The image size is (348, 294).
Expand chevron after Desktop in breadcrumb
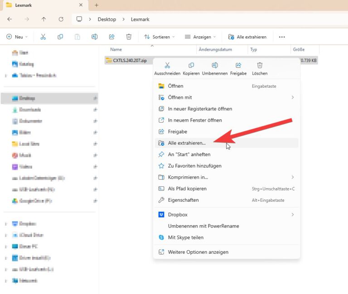click(123, 19)
